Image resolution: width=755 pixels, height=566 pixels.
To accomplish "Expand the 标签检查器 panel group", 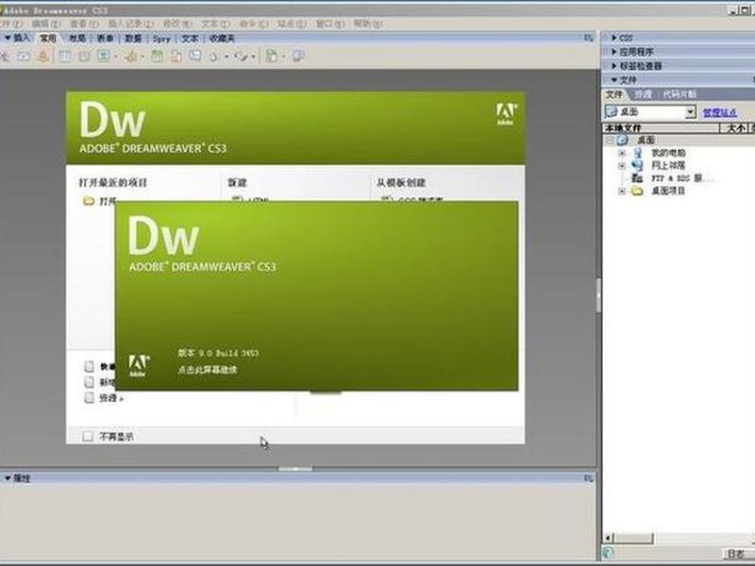I will [614, 65].
